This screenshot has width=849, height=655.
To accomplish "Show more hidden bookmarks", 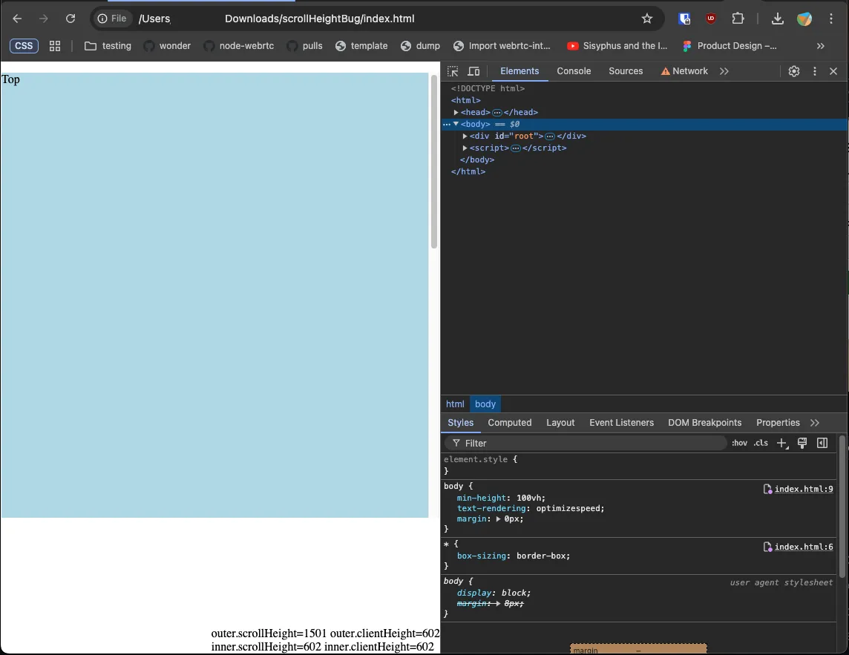I will coord(820,46).
